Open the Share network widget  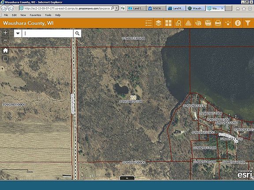[x=228, y=23]
